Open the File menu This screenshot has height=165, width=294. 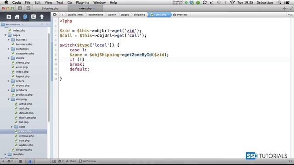pyautogui.click(x=28, y=2)
